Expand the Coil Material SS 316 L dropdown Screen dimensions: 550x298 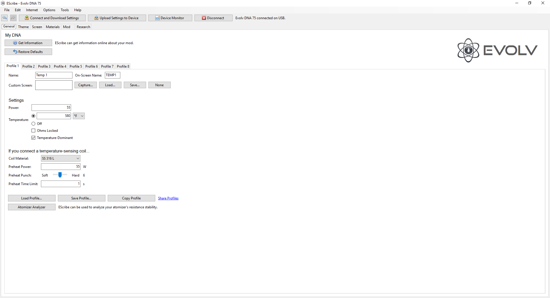[x=60, y=158]
